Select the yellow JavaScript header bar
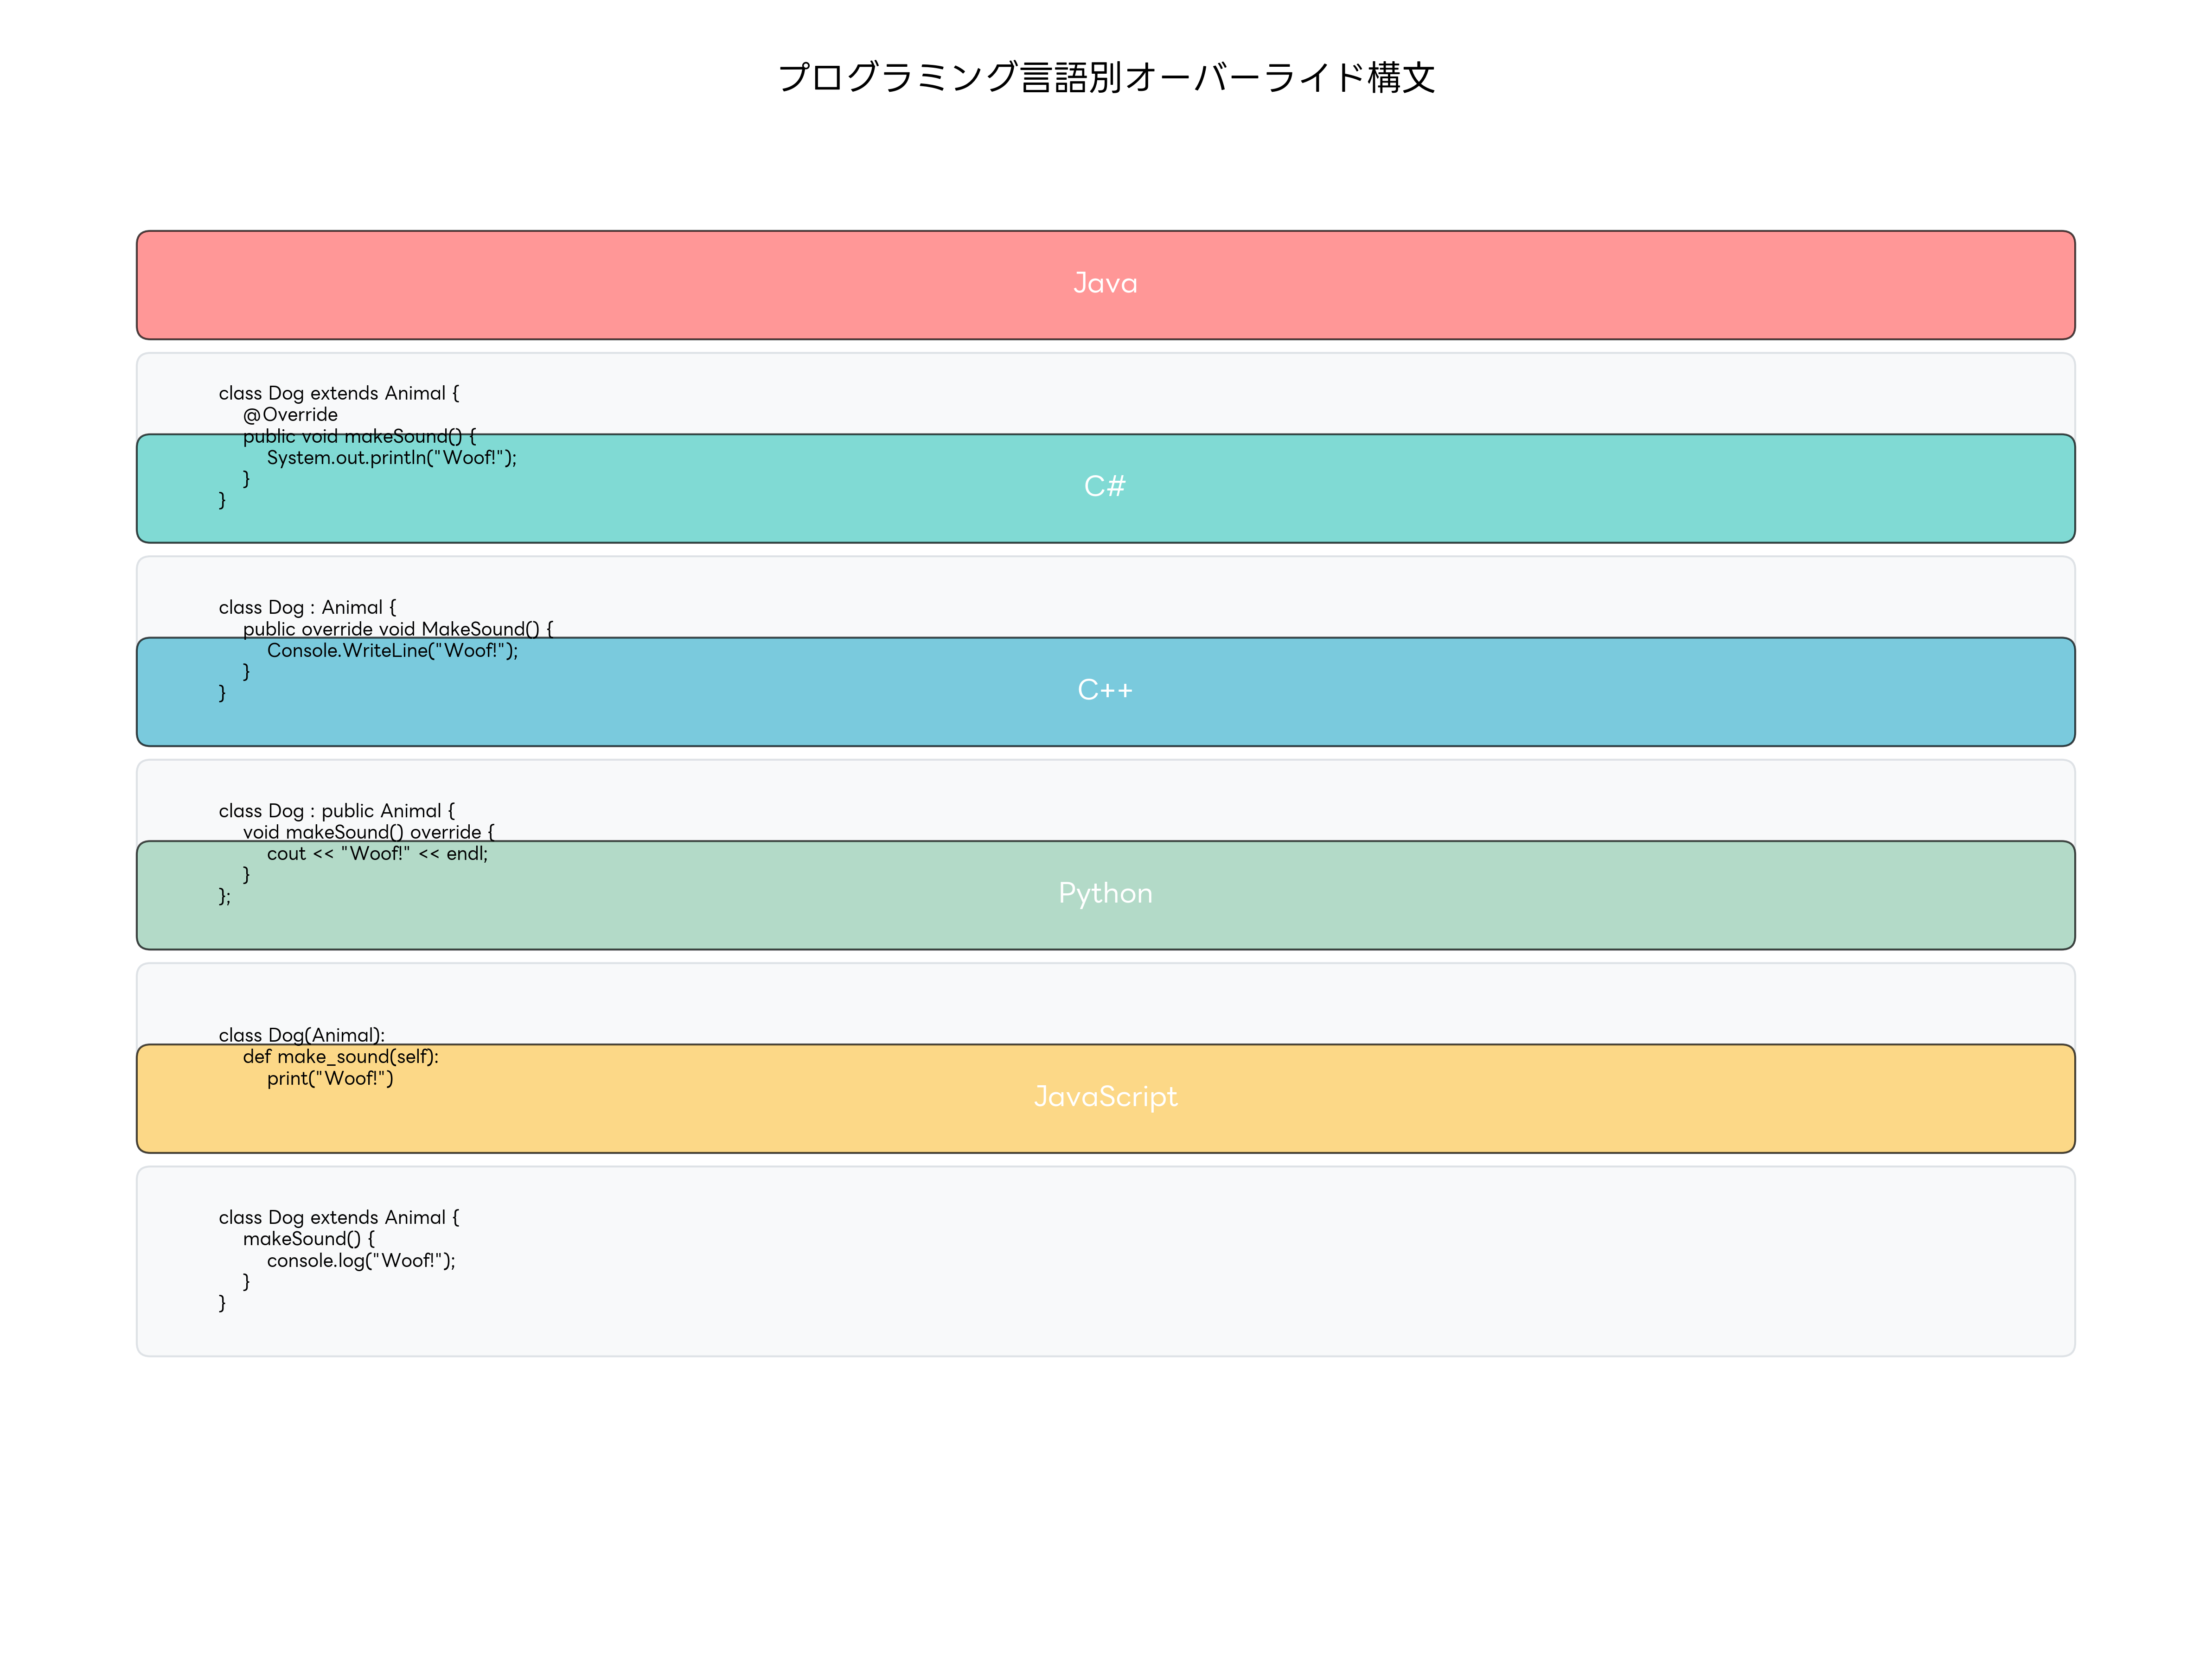Image resolution: width=2212 pixels, height=1655 pixels. [1106, 1098]
